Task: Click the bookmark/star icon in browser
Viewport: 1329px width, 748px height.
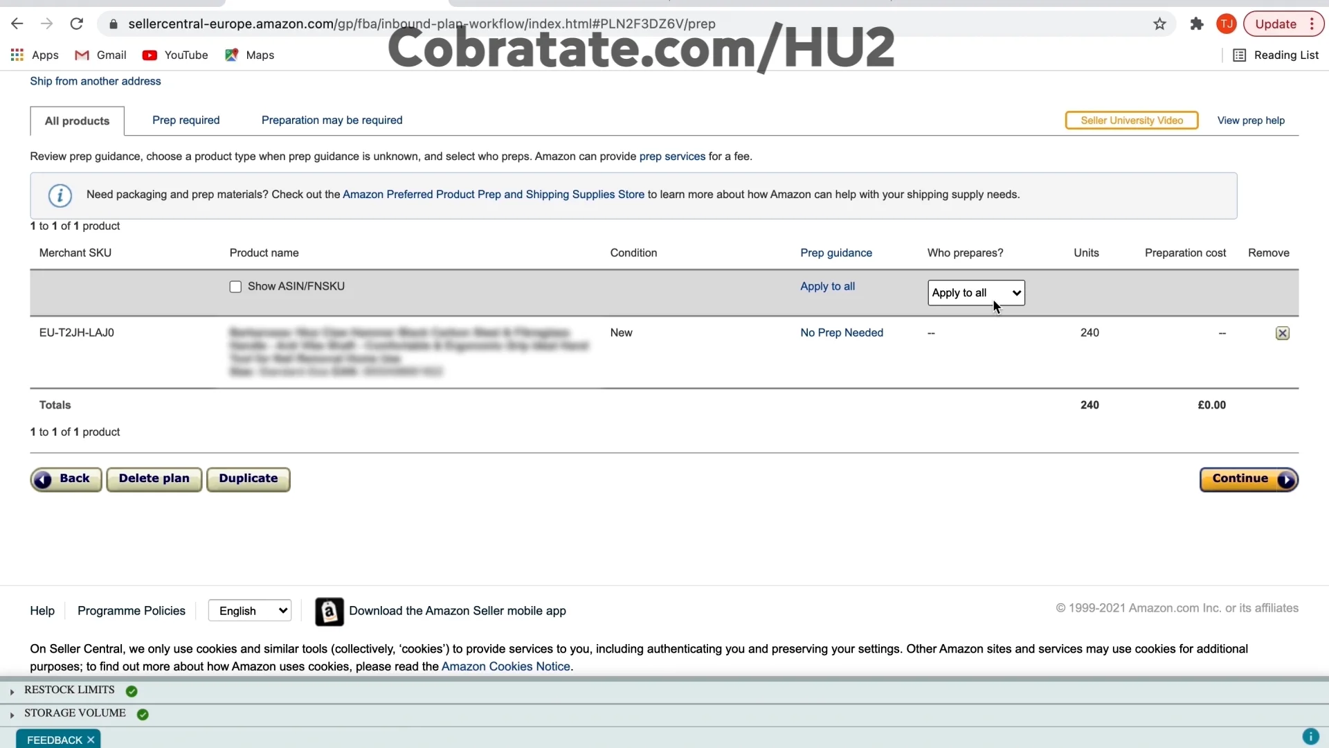Action: 1159,24
